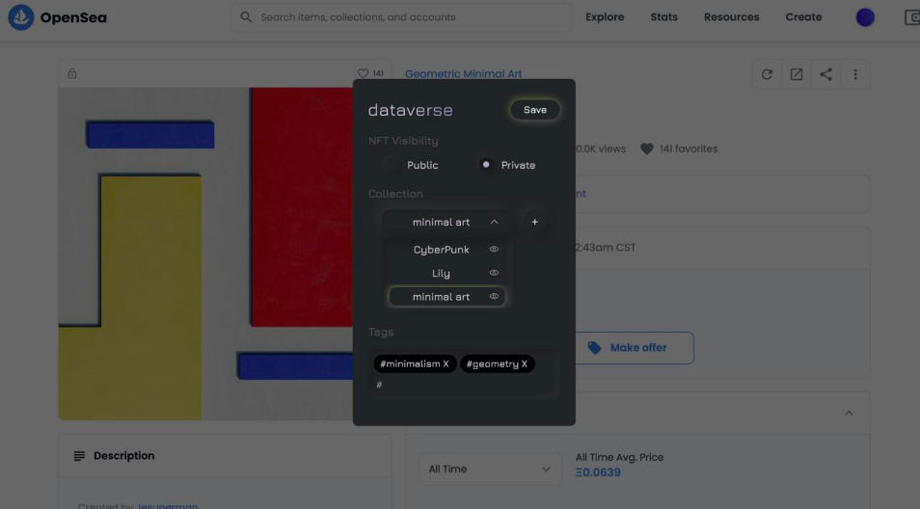
Task: Open external link icon for the NFT
Action: [797, 74]
